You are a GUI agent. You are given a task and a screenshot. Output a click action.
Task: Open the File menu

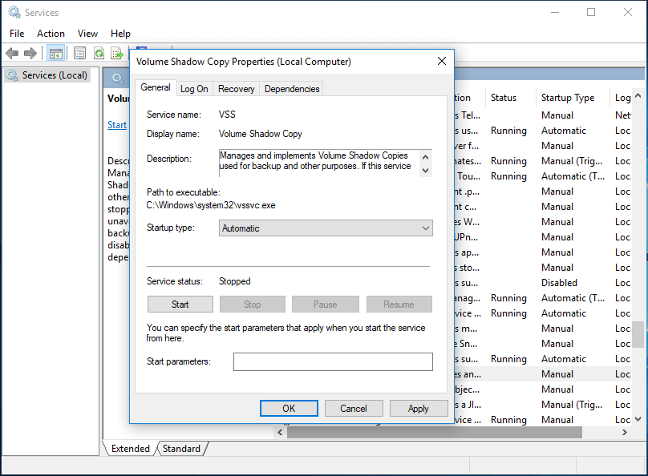(17, 34)
